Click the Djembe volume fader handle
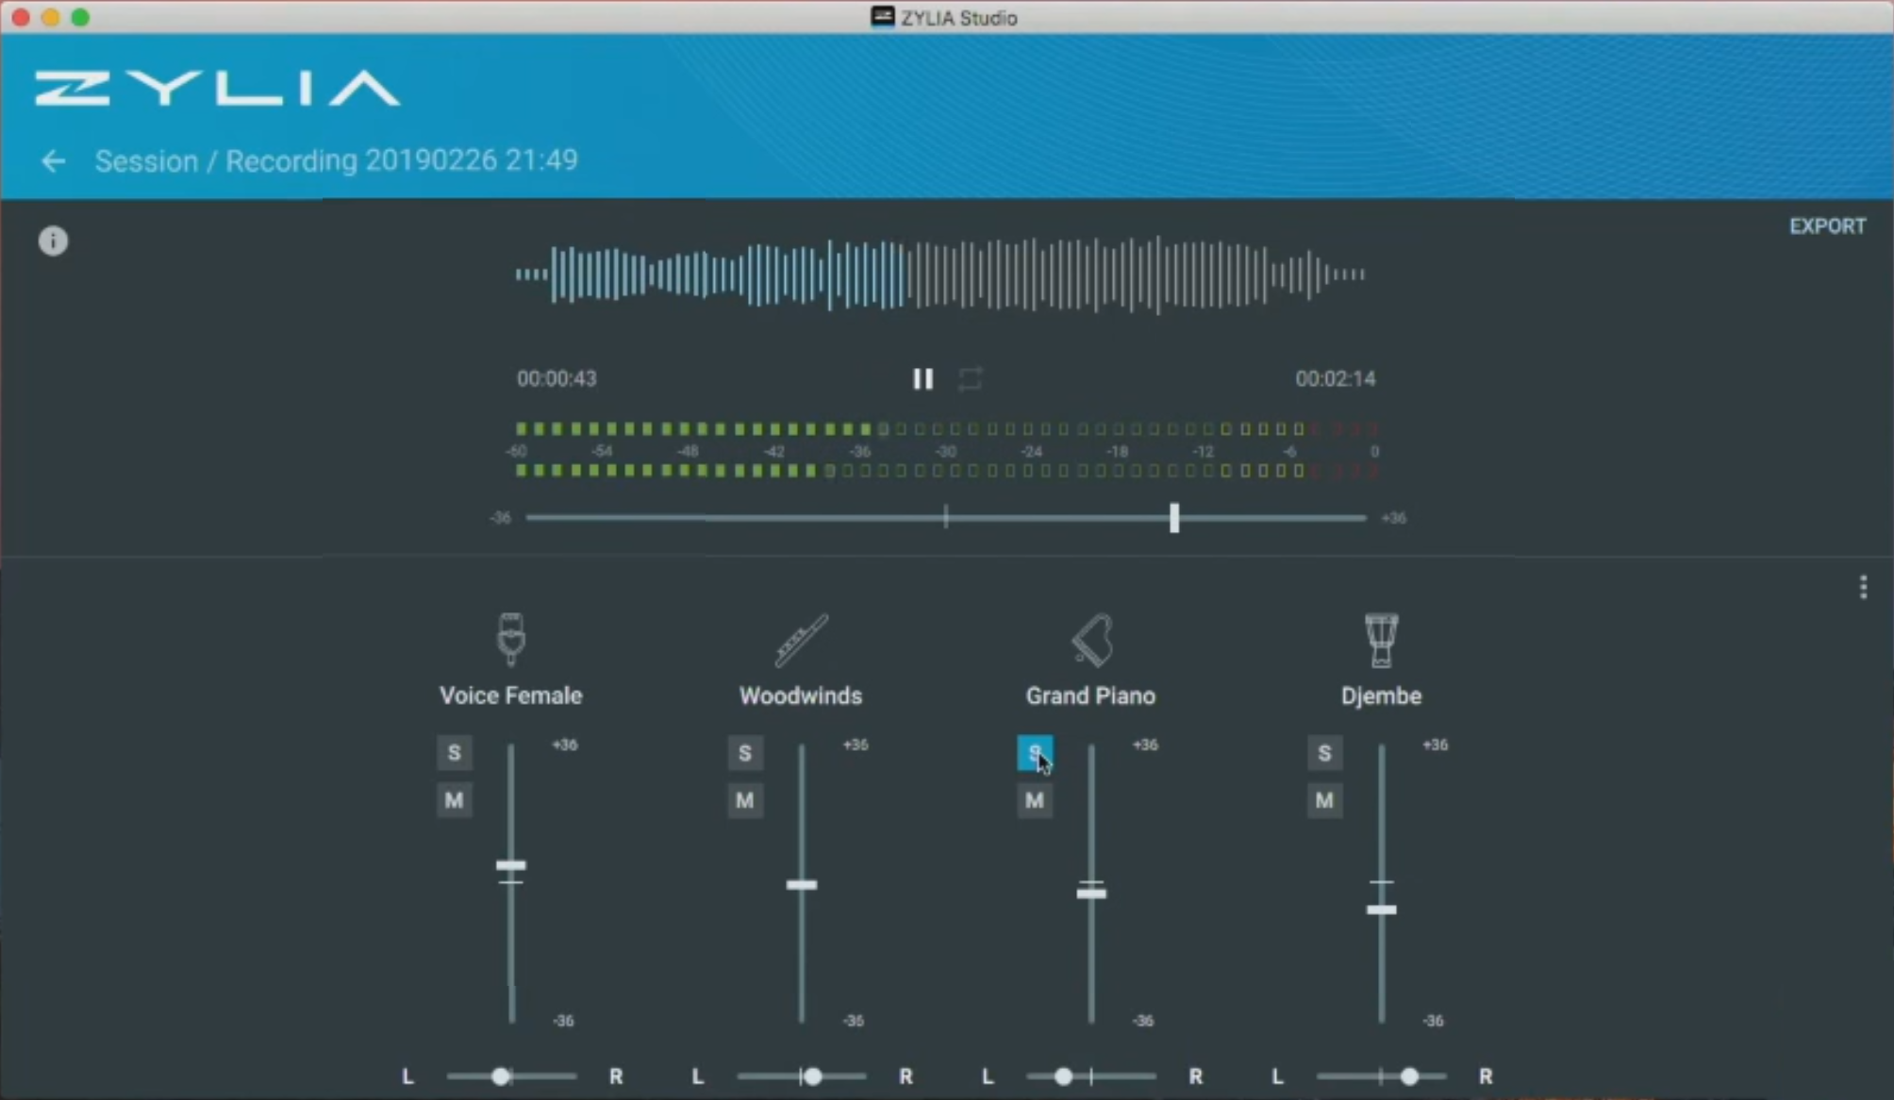 [x=1382, y=909]
